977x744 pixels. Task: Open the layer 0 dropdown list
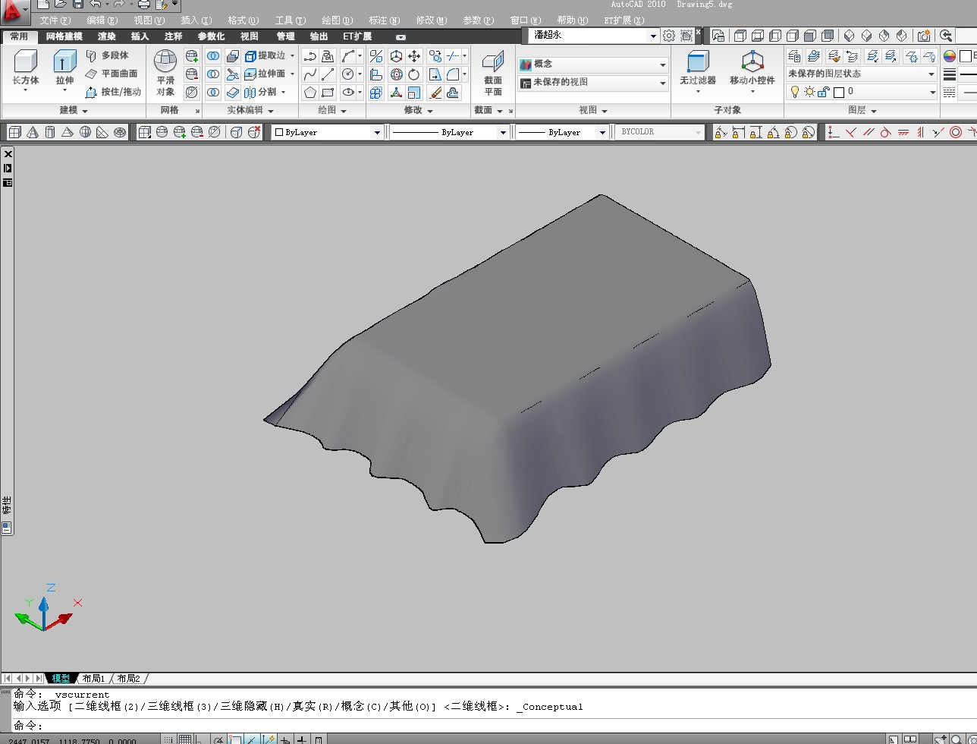931,92
